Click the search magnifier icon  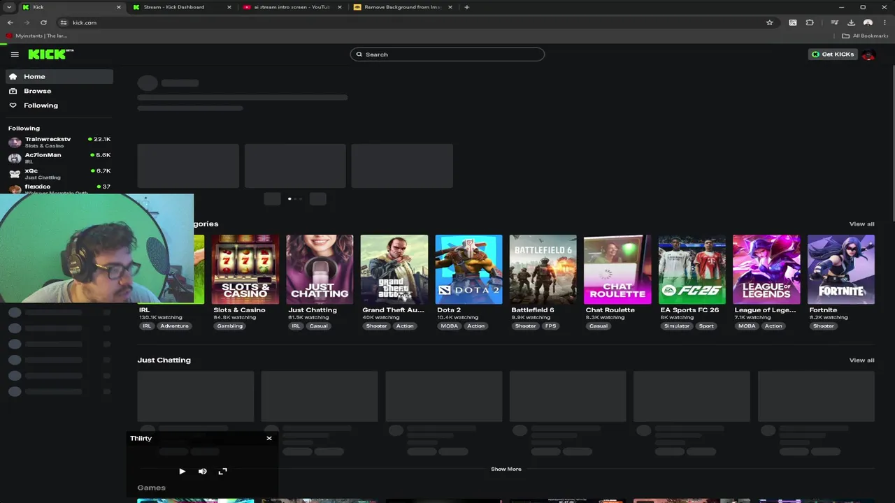[359, 54]
